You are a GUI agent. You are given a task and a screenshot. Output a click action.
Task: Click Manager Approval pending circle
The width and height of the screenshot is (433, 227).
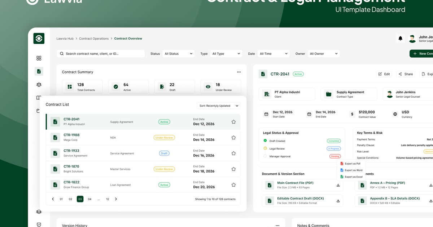point(265,156)
